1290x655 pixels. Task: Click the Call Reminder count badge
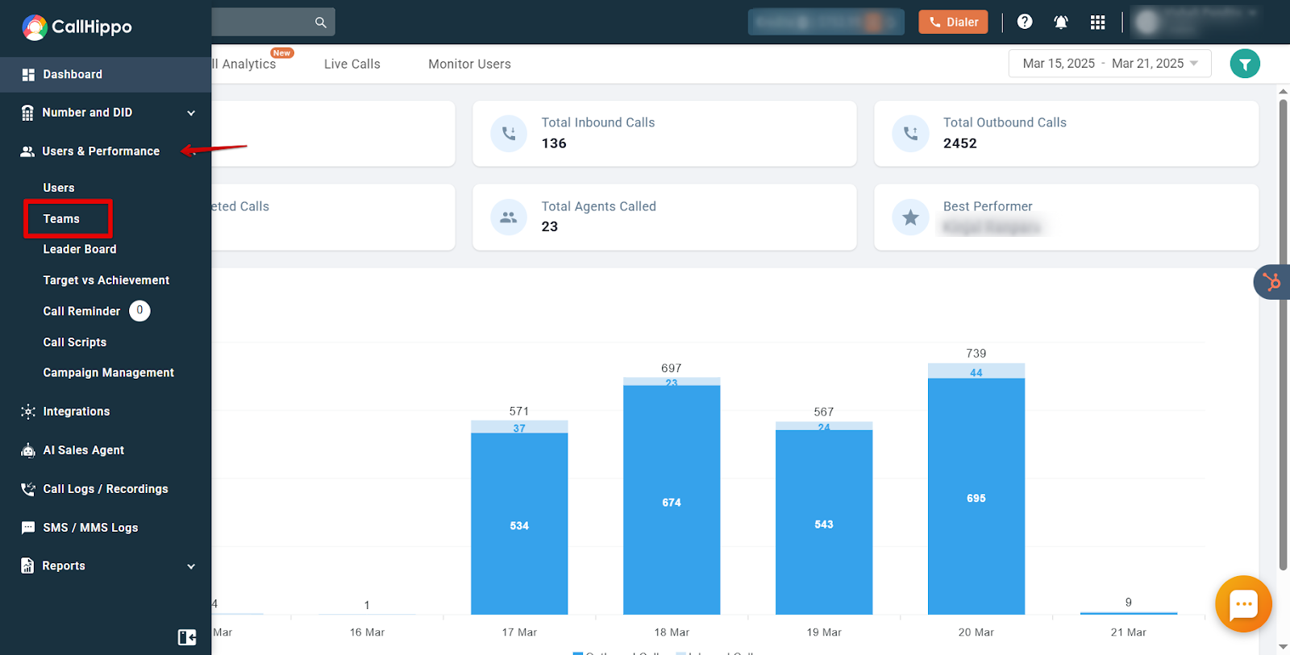coord(139,310)
